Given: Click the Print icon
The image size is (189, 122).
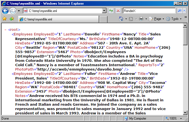Looking at the screenshot, I should click(x=141, y=19).
